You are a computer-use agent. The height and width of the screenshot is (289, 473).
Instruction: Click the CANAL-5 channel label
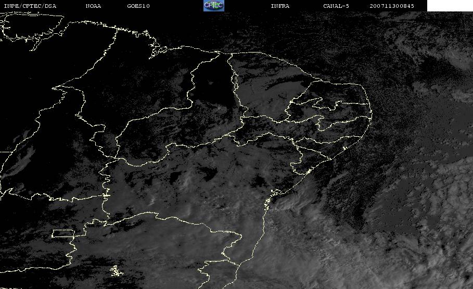(x=336, y=6)
